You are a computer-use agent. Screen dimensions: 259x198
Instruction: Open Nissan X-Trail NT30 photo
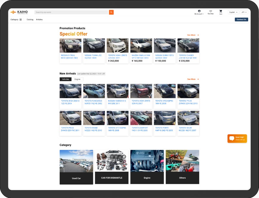click(71, 45)
